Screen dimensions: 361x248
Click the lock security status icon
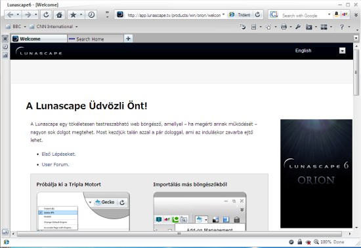pyautogui.click(x=299, y=241)
